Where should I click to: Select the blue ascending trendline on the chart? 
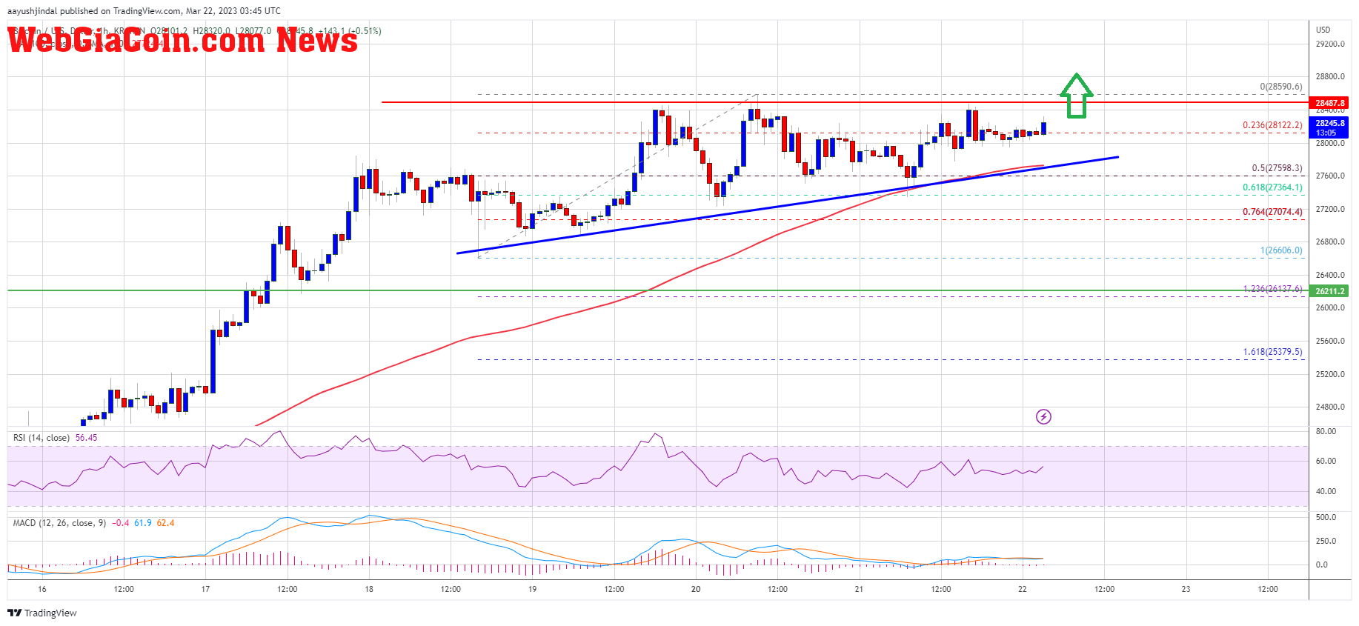point(787,205)
